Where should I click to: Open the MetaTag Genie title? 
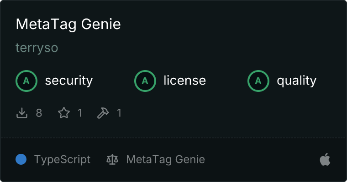(68, 24)
